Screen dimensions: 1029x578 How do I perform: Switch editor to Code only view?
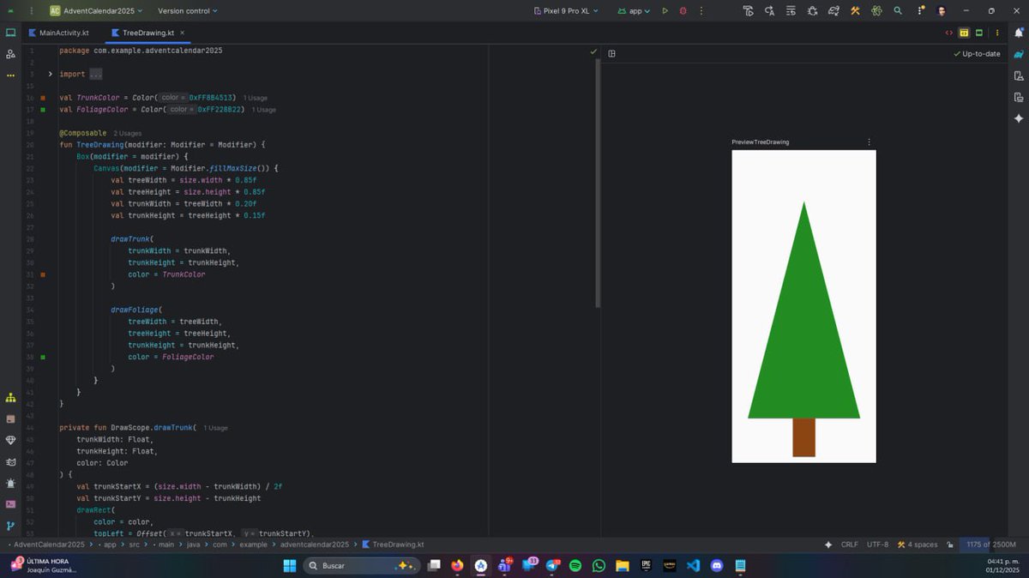pos(949,33)
